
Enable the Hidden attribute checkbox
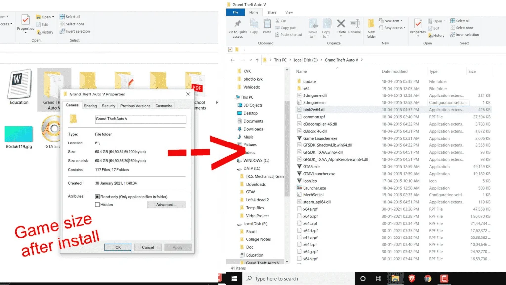point(97,204)
